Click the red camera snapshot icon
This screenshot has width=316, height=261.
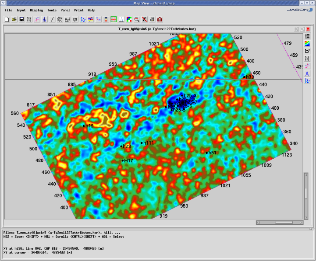(x=160, y=19)
